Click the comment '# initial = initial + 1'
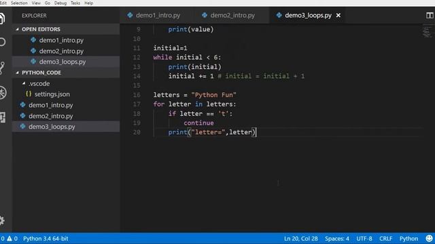Screen dimensions: 435x244 (x=261, y=76)
